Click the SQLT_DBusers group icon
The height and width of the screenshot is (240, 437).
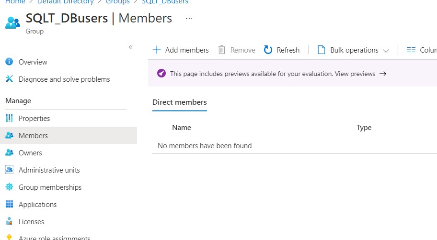tap(12, 23)
